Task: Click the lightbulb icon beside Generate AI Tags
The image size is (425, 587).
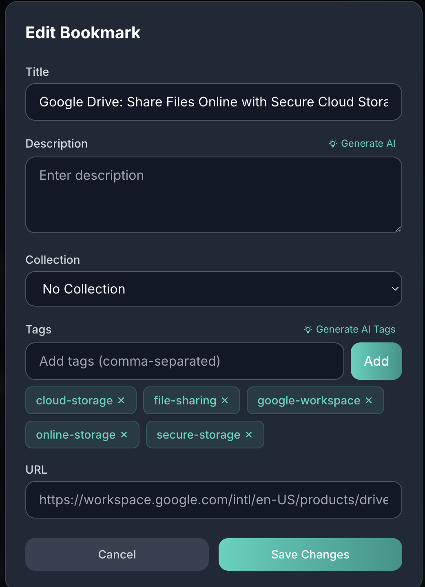Action: point(309,329)
